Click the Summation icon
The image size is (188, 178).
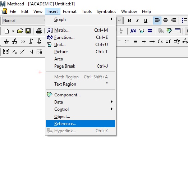[x=39, y=41]
